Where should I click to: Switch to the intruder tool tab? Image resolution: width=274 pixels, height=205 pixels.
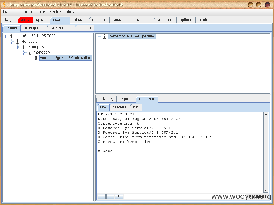pos(79,20)
